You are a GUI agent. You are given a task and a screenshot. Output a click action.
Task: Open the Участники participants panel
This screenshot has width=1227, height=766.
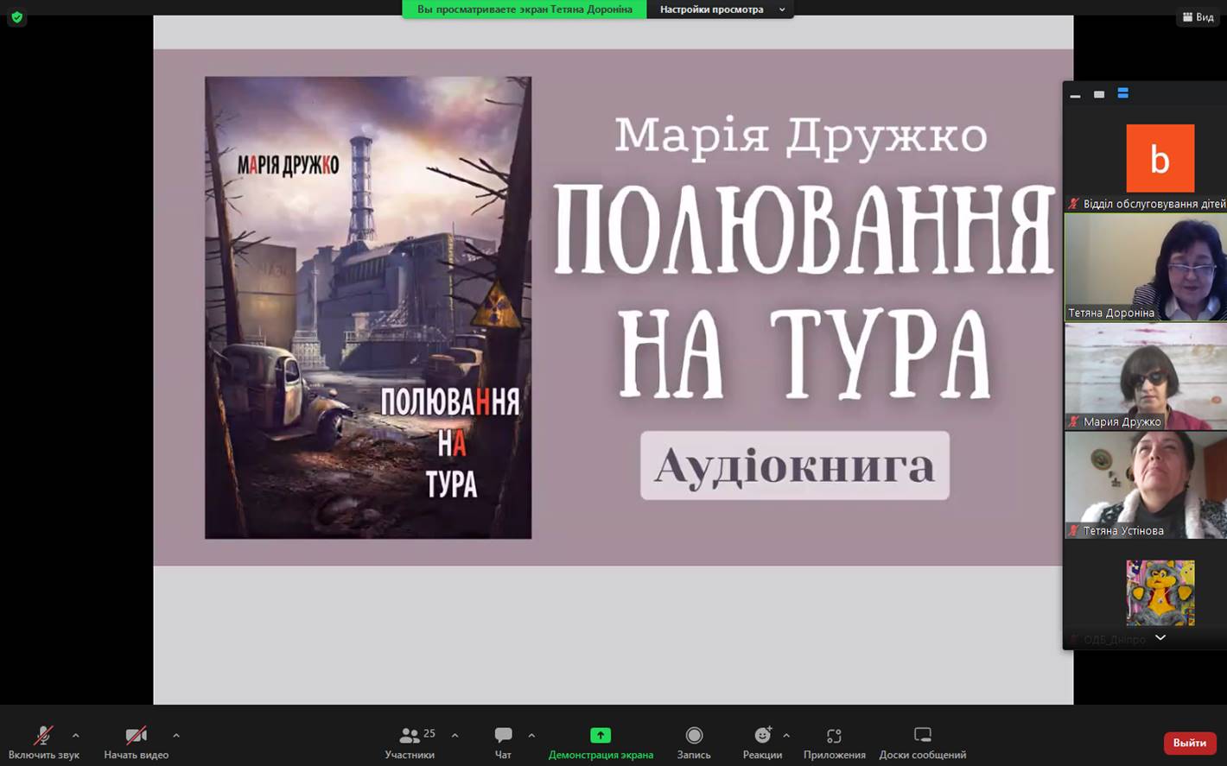(x=410, y=742)
